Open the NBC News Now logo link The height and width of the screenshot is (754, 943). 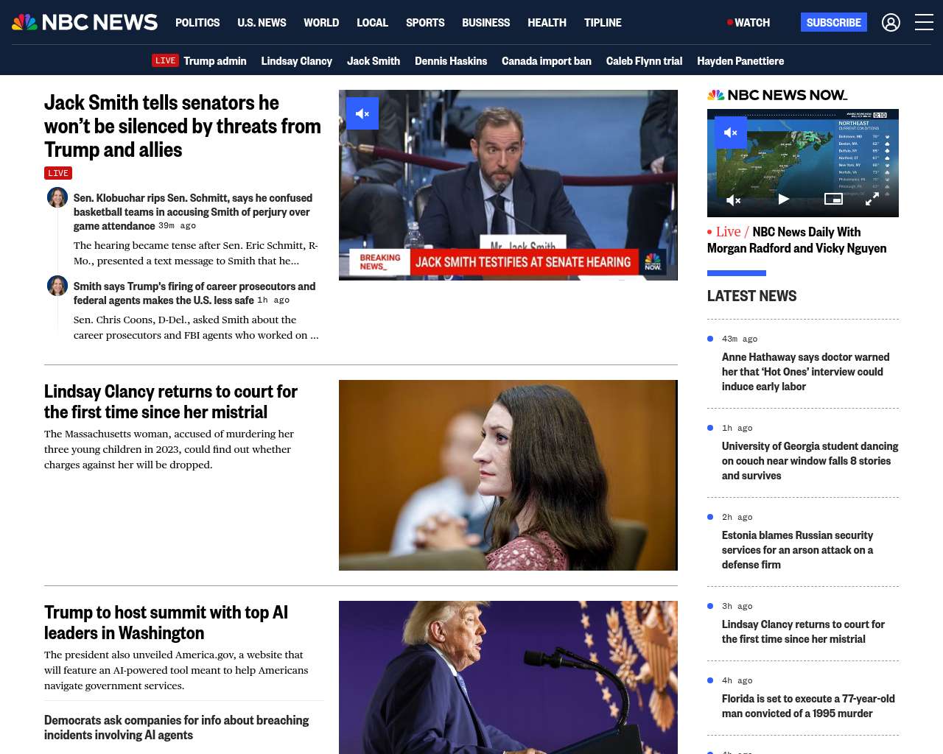click(777, 95)
